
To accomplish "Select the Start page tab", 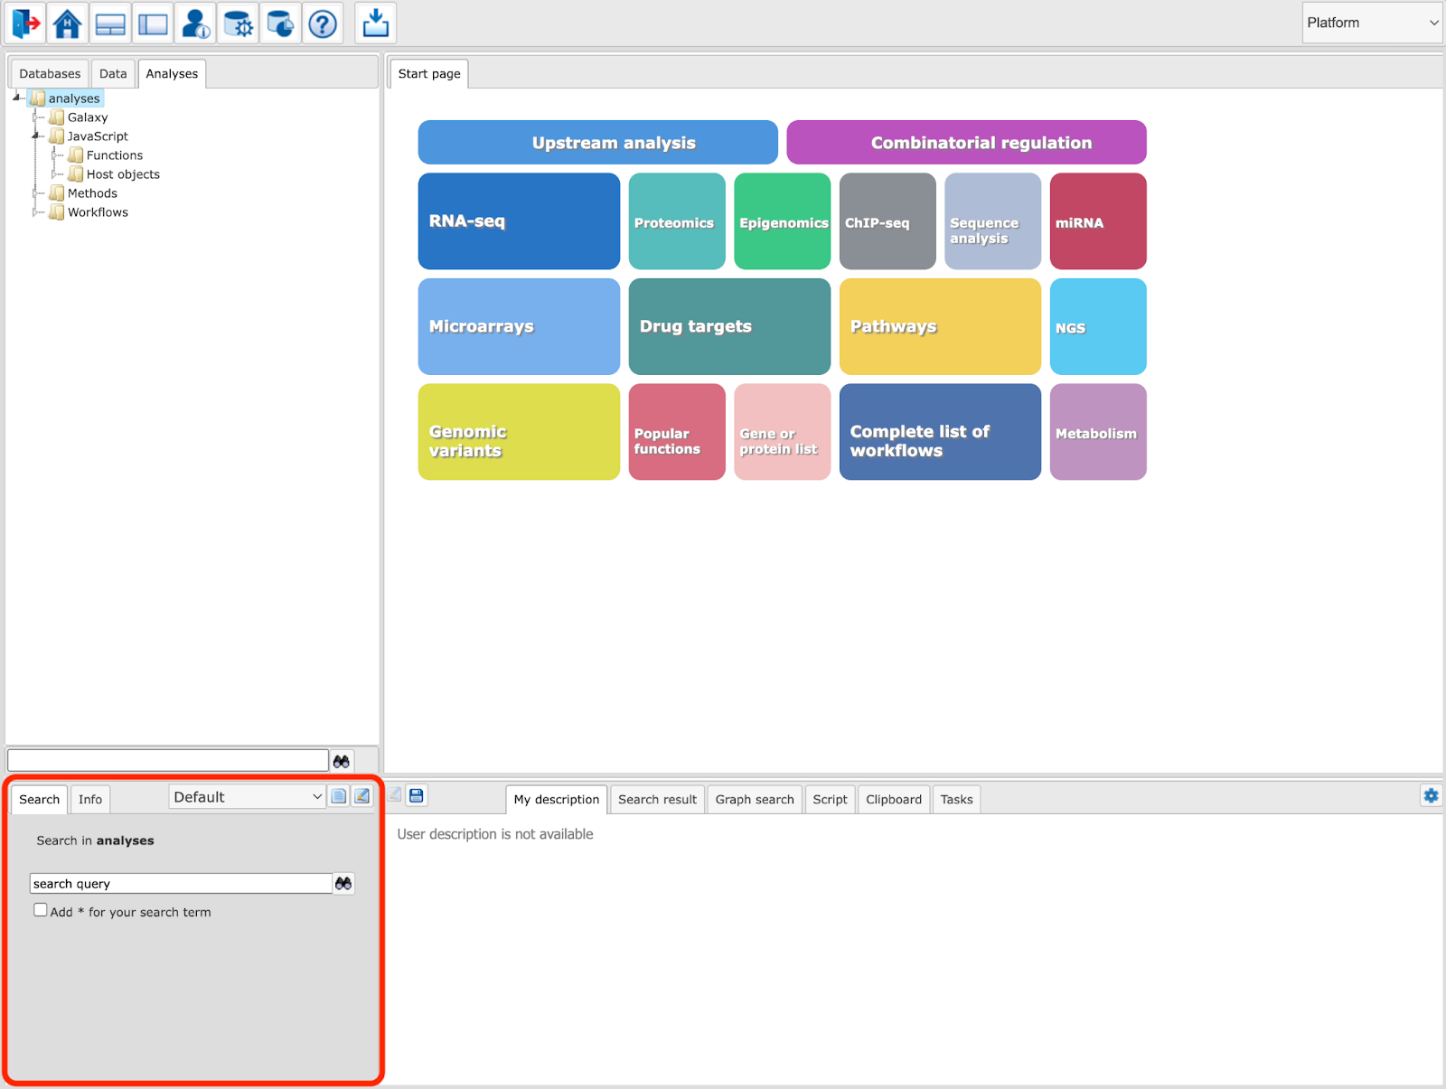I will tap(429, 74).
